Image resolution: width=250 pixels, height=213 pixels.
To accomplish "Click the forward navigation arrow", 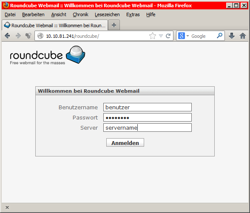I will tap(18, 36).
